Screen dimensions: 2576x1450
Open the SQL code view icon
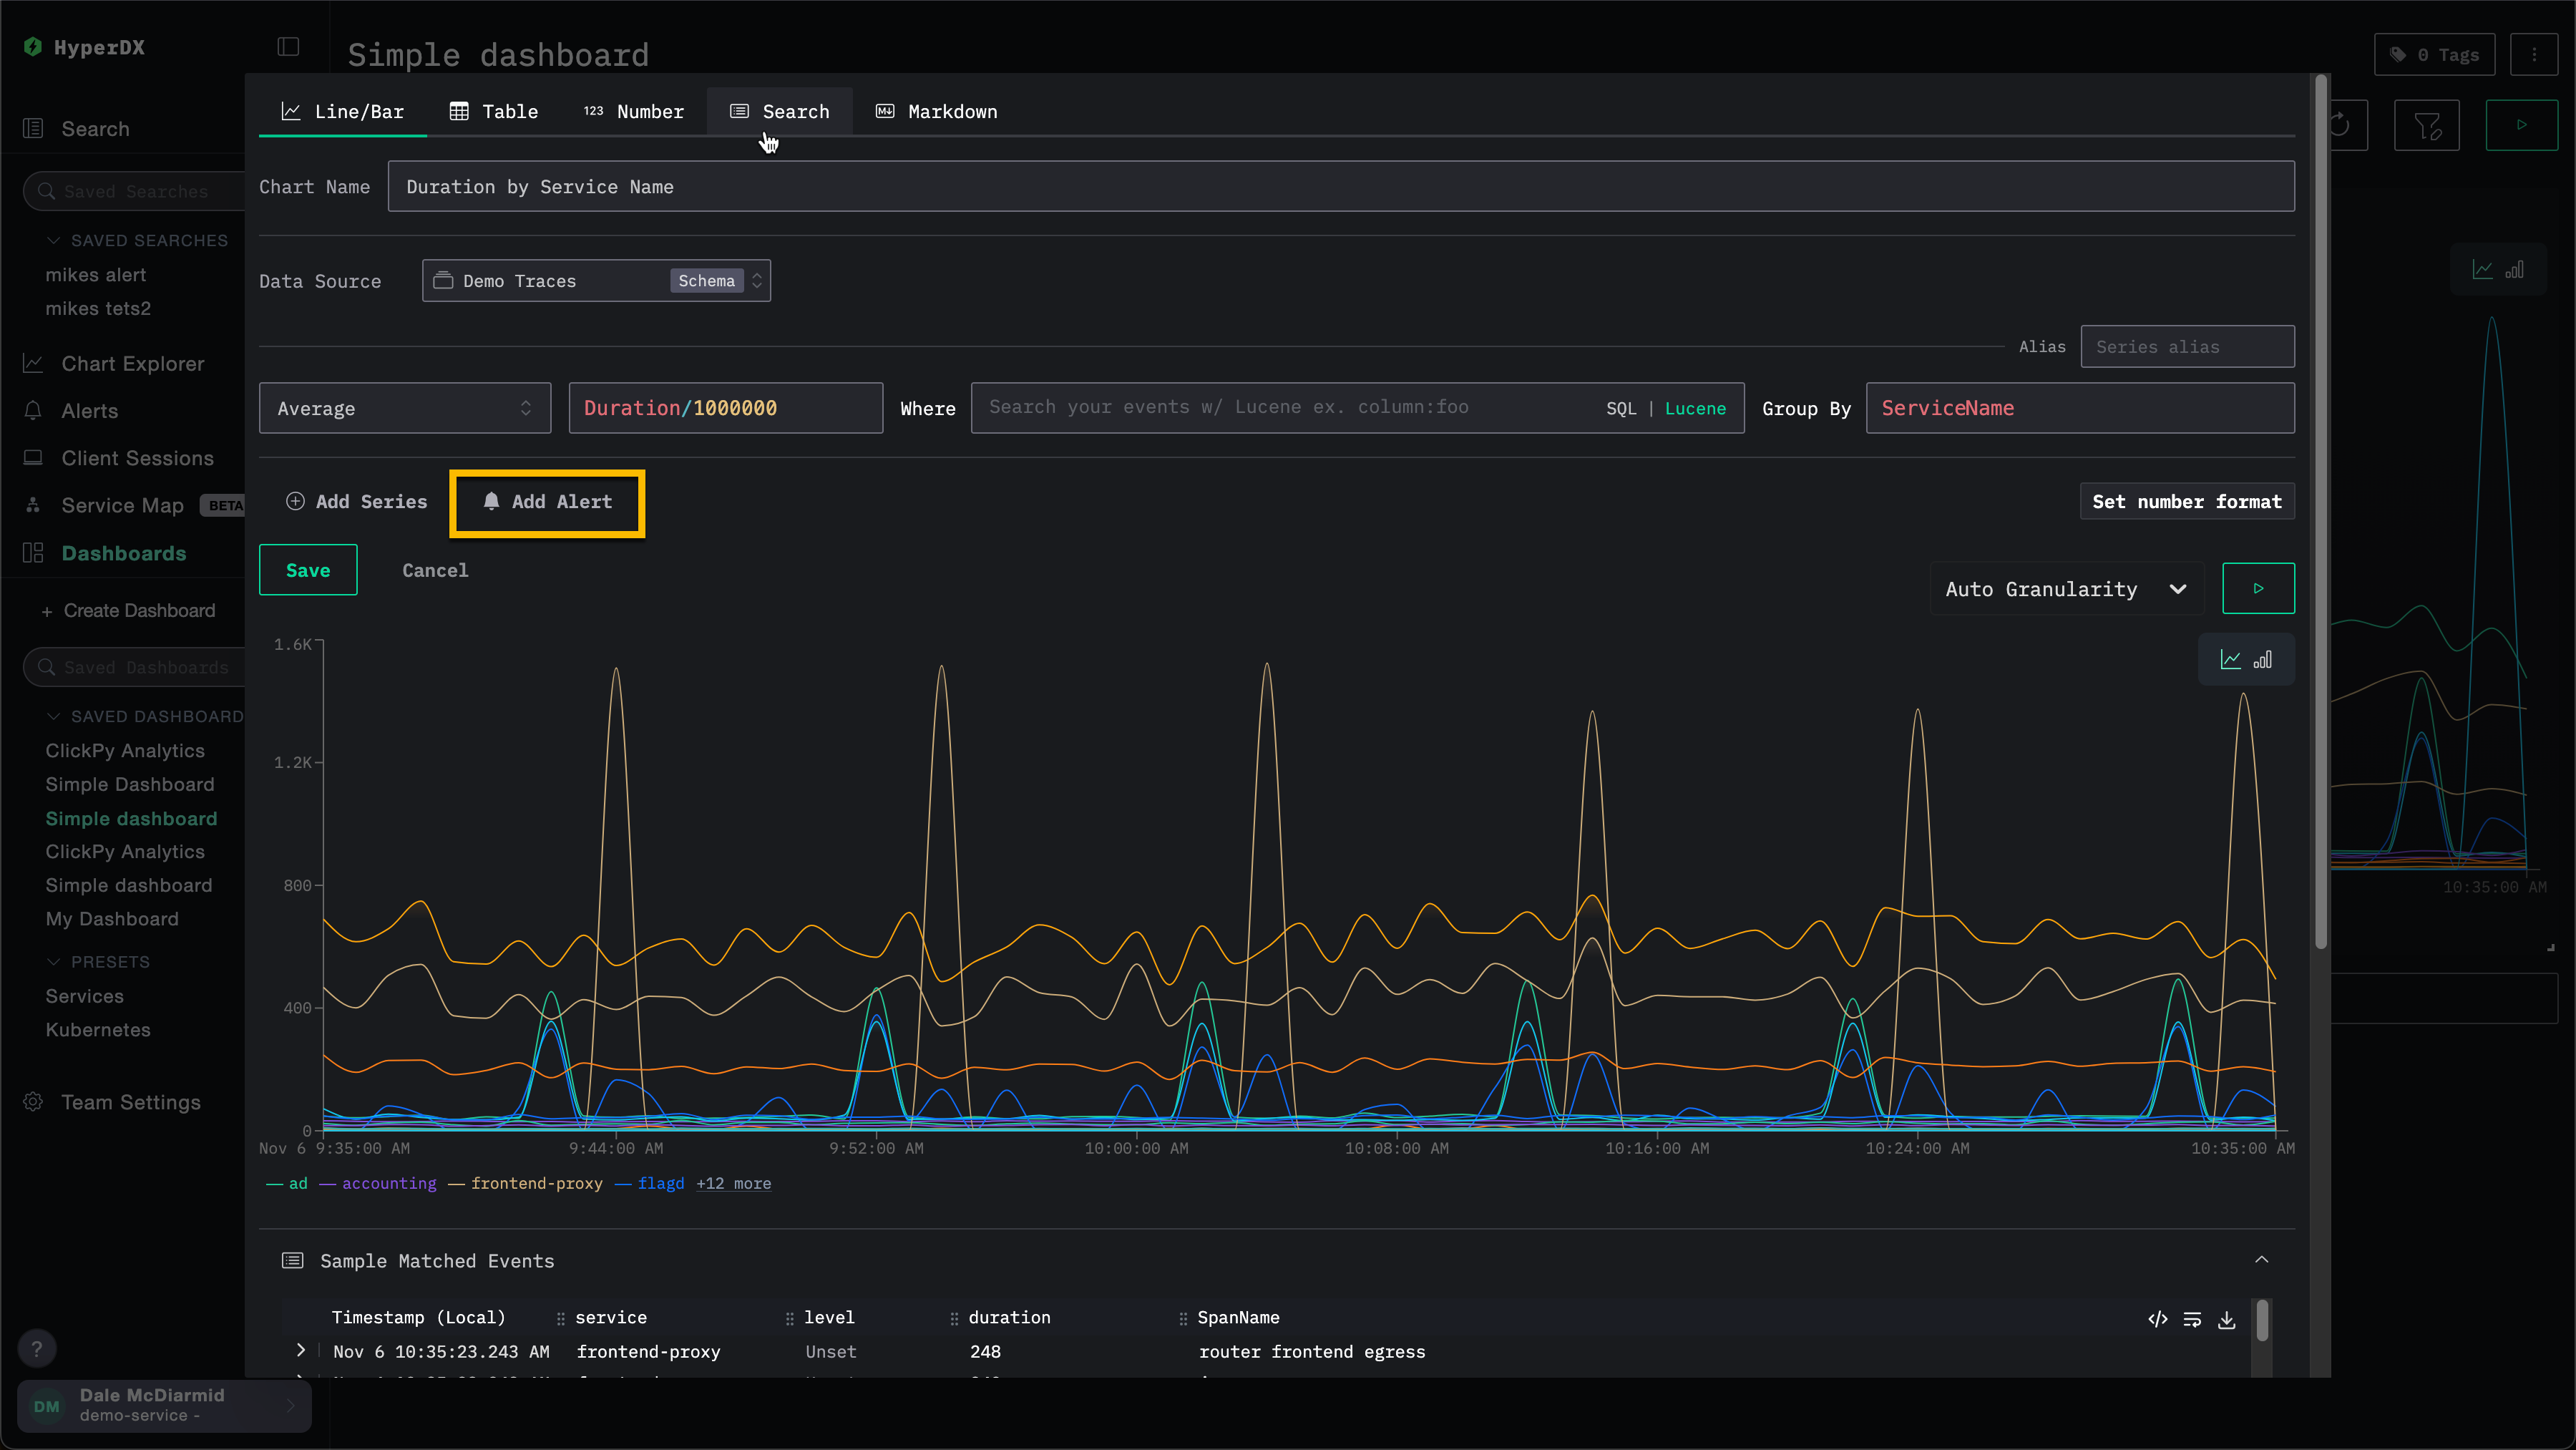[2157, 1320]
